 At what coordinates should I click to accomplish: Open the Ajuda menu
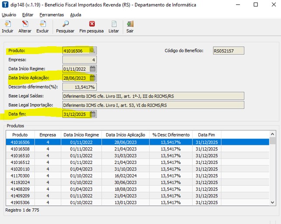tap(76, 14)
